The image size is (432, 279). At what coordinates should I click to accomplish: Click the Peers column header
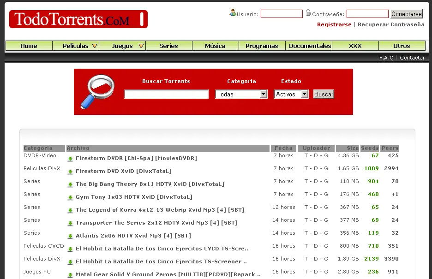390,148
